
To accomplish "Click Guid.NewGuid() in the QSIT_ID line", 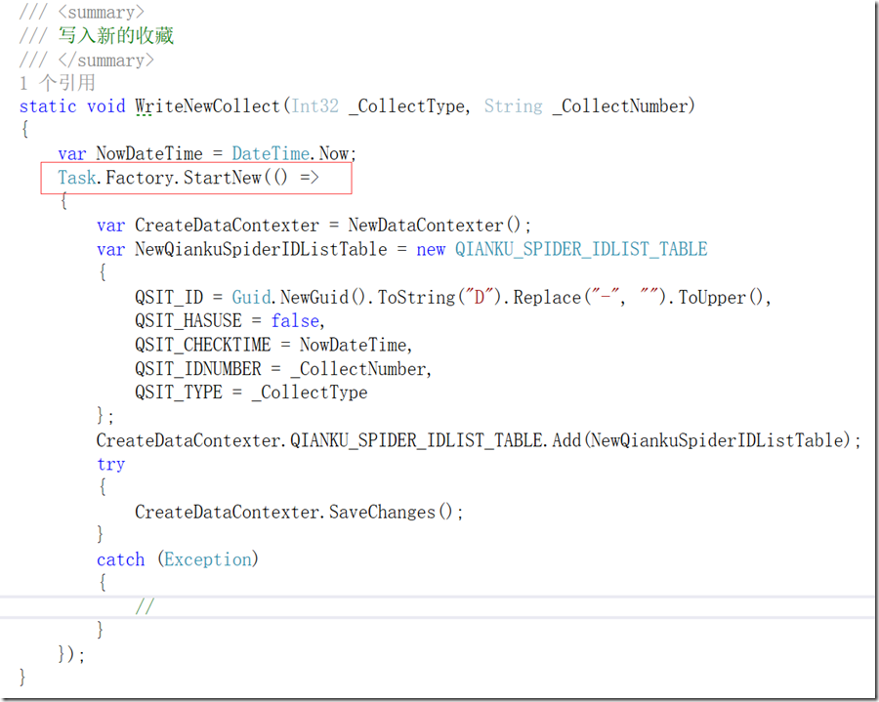I will point(298,297).
